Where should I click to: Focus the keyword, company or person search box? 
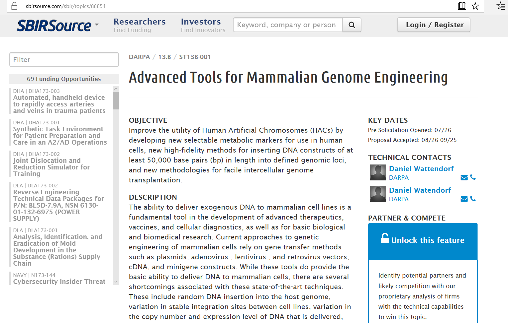287,25
